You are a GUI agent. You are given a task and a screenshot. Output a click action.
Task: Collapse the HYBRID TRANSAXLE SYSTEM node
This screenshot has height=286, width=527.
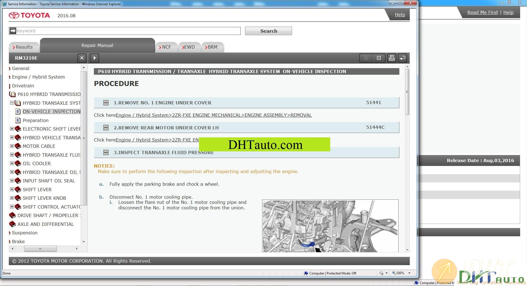tap(12, 103)
